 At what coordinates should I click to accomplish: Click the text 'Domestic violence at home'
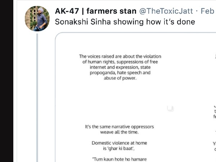click(119, 143)
